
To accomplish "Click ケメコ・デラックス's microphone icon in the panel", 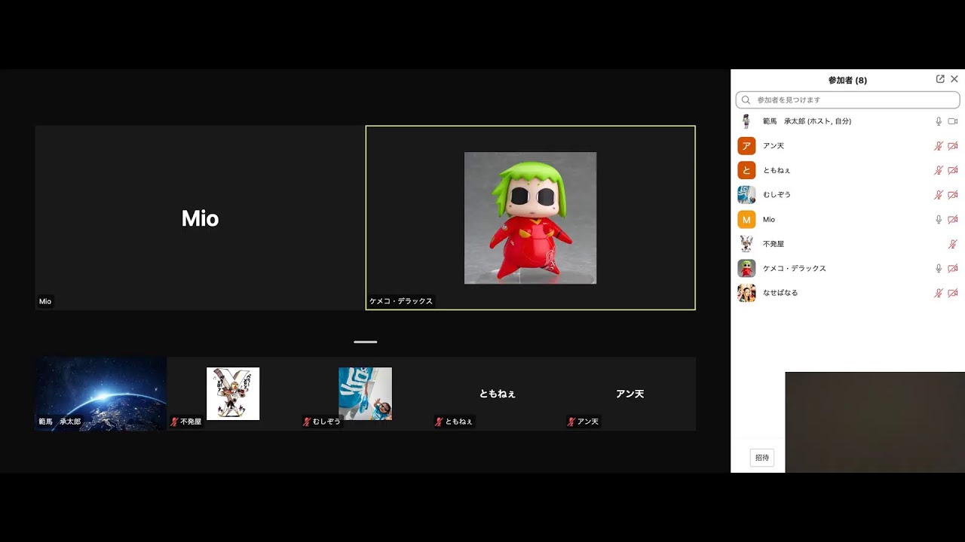I will [x=938, y=268].
